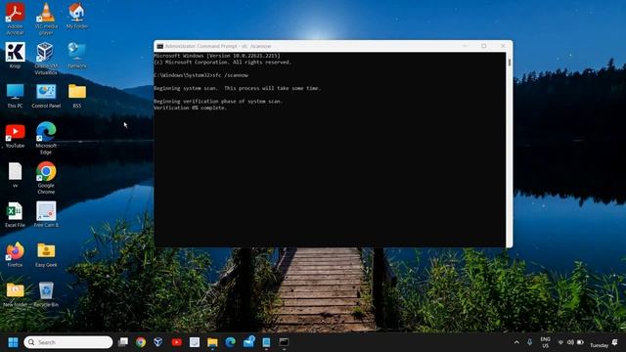Launch the Microsoft Edge desktop shortcut
This screenshot has height=352, width=626.
(46, 138)
